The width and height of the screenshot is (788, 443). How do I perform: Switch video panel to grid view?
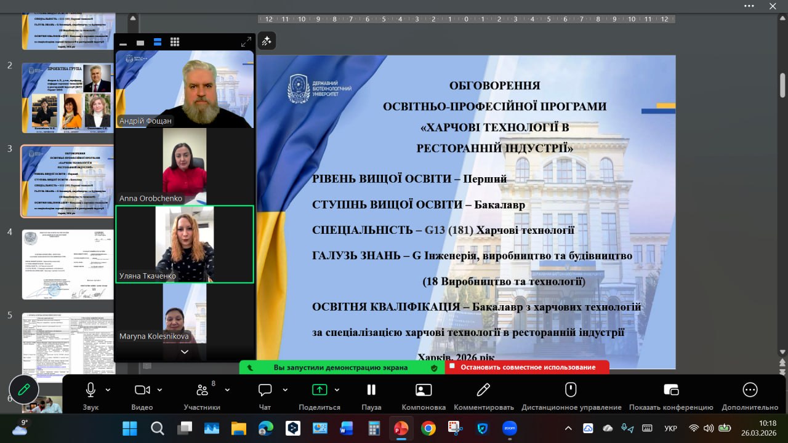(x=175, y=42)
